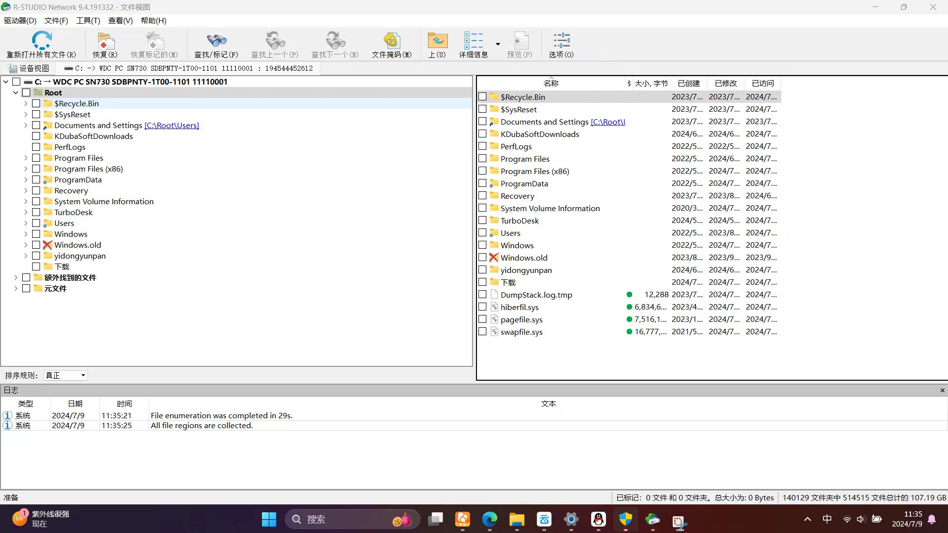Click the Details view (详细信息) icon
This screenshot has width=948, height=533.
(x=473, y=41)
